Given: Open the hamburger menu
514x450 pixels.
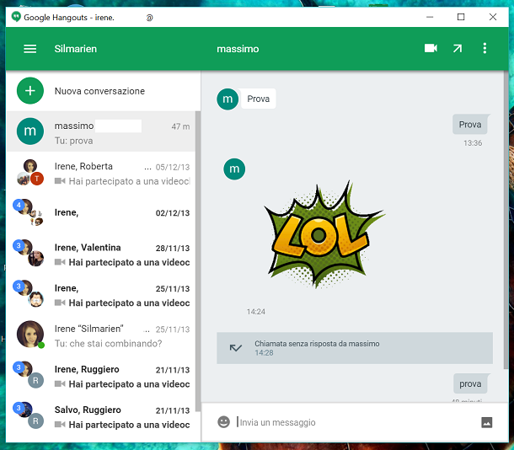Looking at the screenshot, I should click(x=30, y=49).
